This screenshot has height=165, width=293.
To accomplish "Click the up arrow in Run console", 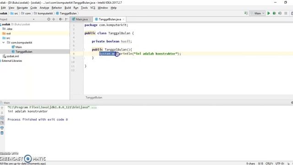I will (2, 108).
